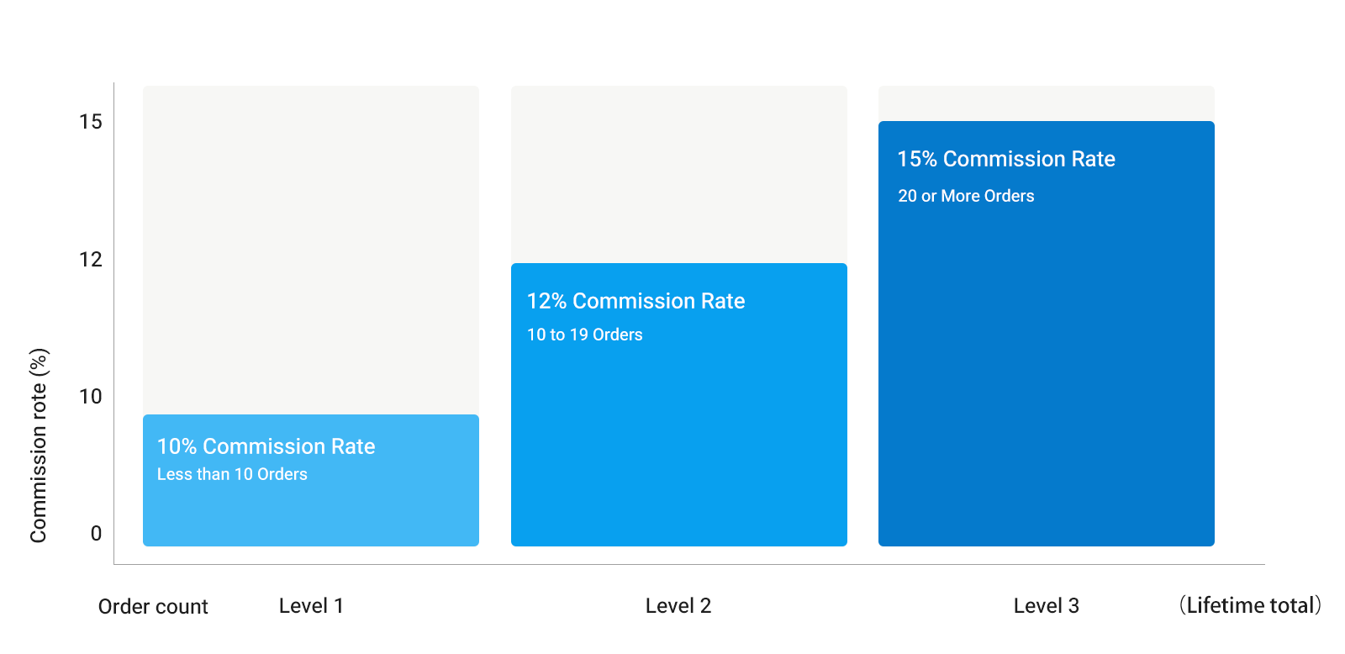Select the "10 to 19 Orders" caption
The height and width of the screenshot is (654, 1345).
584,335
